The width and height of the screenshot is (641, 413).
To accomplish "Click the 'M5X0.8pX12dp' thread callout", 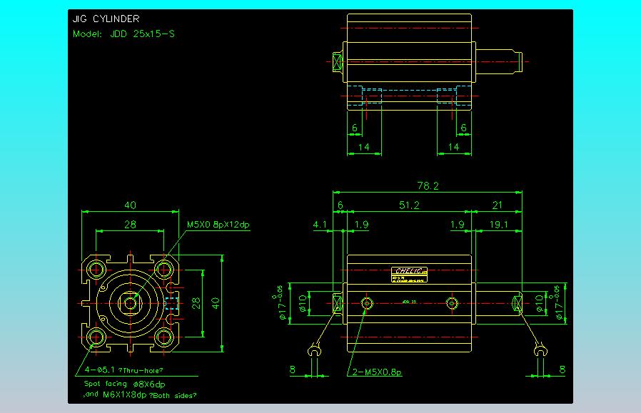I will 218,225.
